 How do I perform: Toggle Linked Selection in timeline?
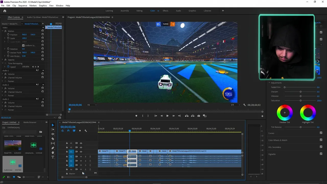coord(74,131)
